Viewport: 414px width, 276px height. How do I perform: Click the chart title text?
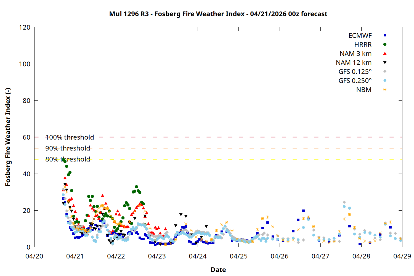click(x=218, y=14)
